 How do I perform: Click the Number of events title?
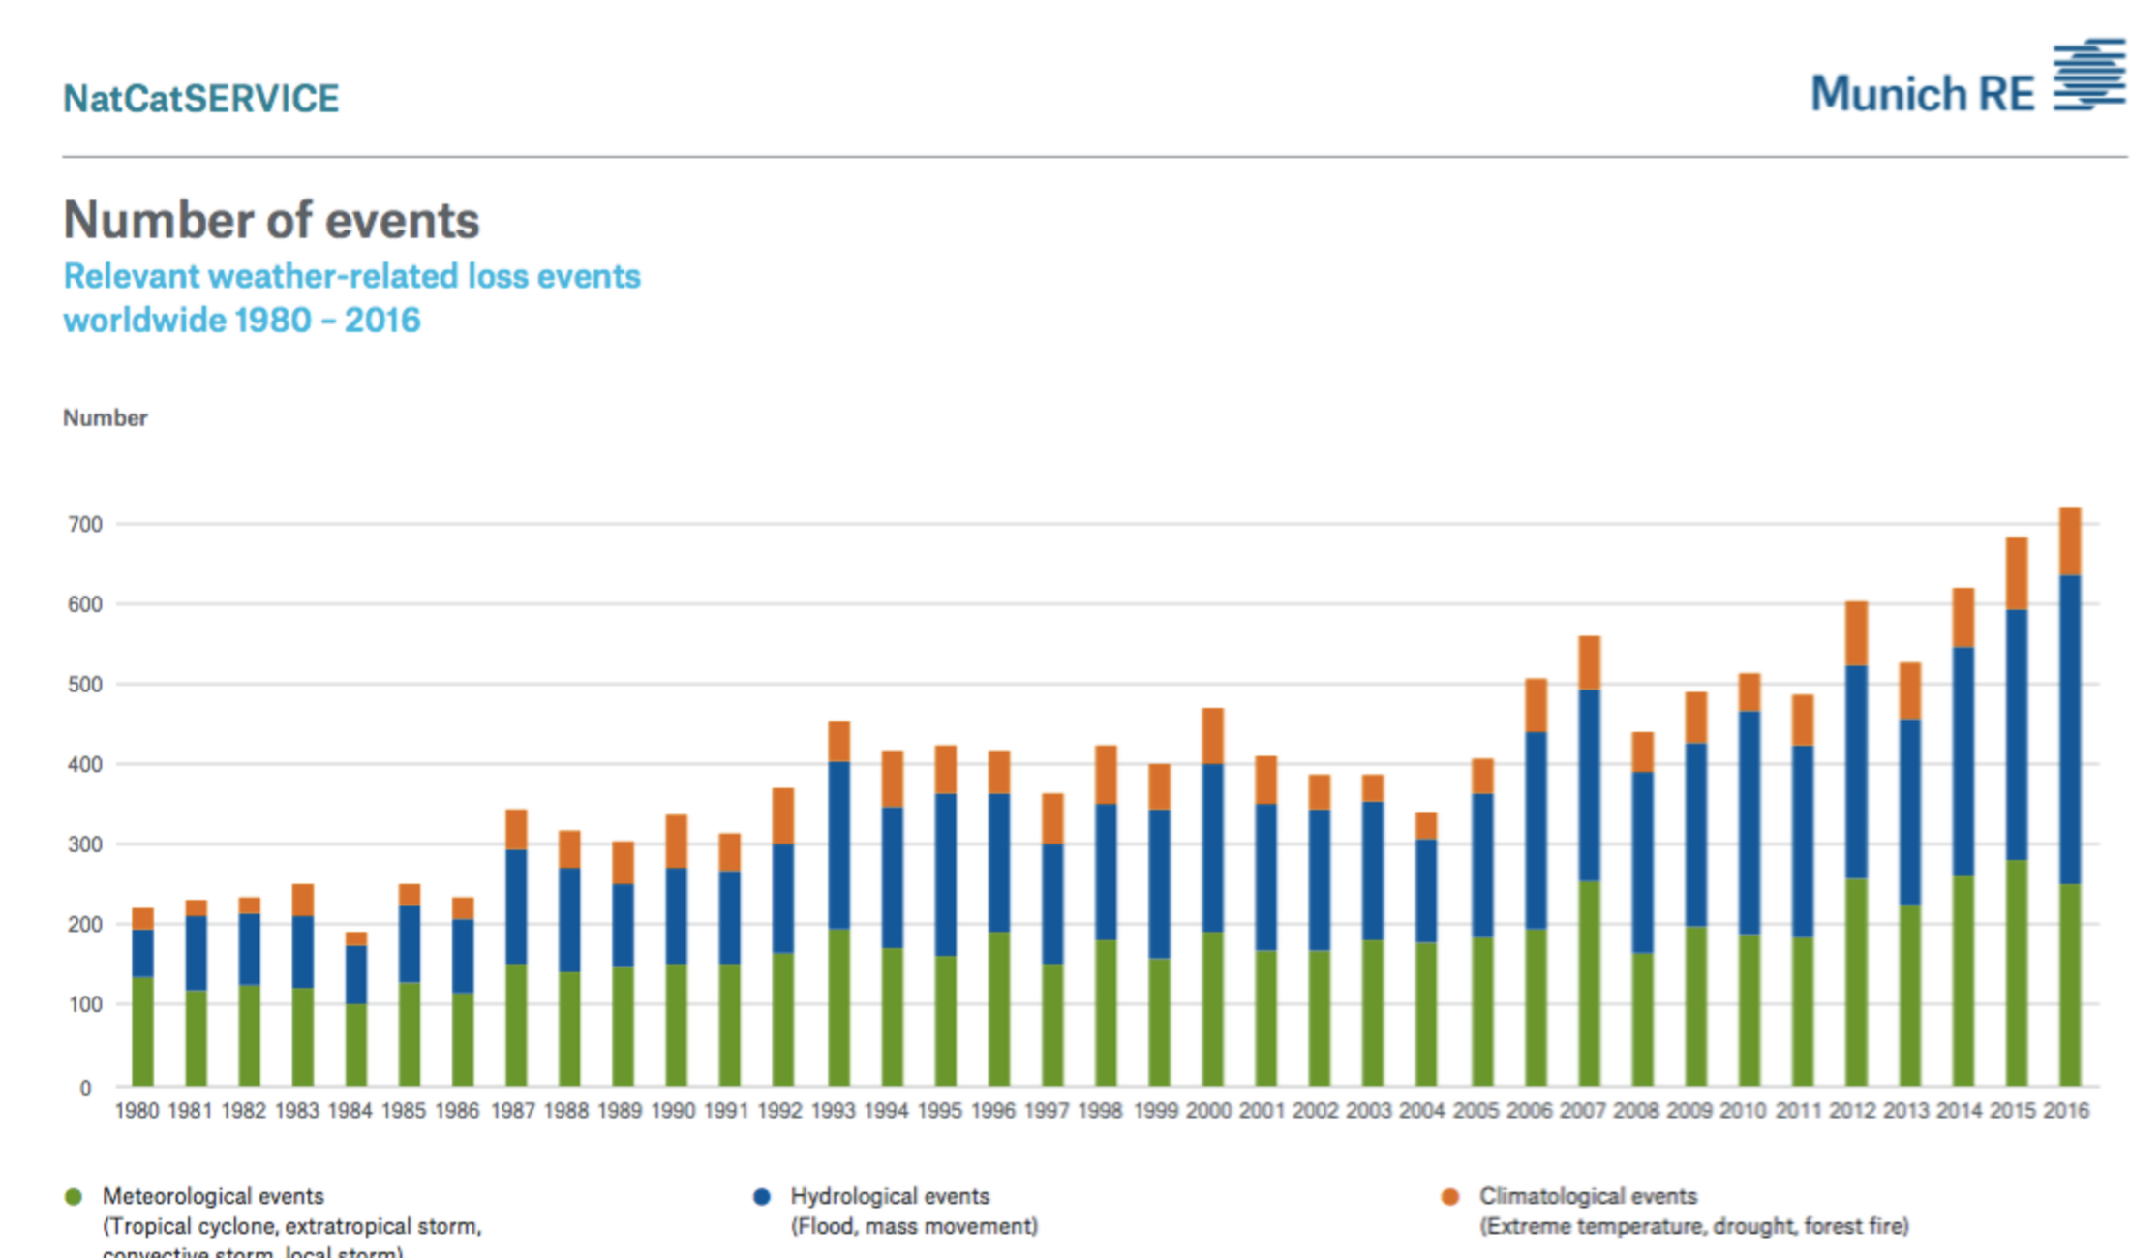tap(271, 221)
